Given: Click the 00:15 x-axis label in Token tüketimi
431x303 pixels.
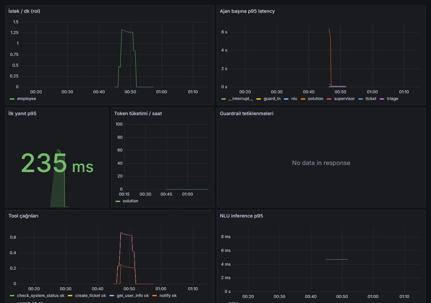Looking at the screenshot, I should tap(124, 194).
